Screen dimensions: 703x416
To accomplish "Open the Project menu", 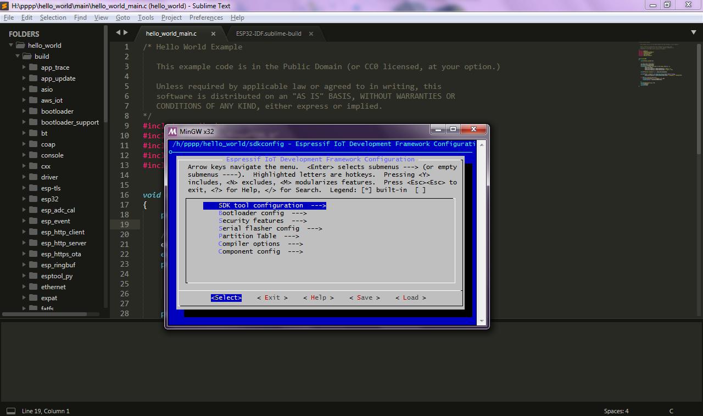I will tap(171, 18).
